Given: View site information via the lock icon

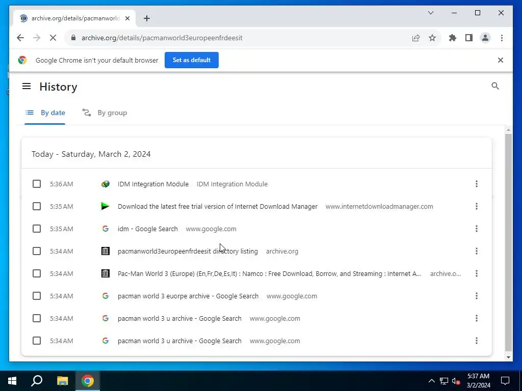Looking at the screenshot, I should [x=73, y=38].
